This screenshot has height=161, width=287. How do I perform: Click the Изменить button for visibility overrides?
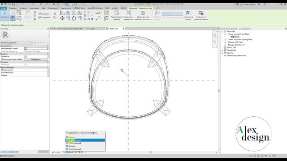tap(36, 59)
